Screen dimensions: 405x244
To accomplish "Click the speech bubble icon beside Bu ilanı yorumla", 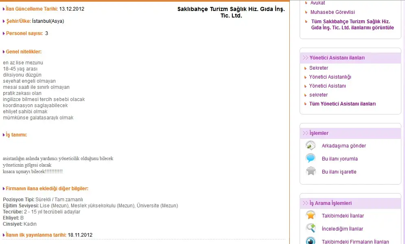I will pos(311,158).
